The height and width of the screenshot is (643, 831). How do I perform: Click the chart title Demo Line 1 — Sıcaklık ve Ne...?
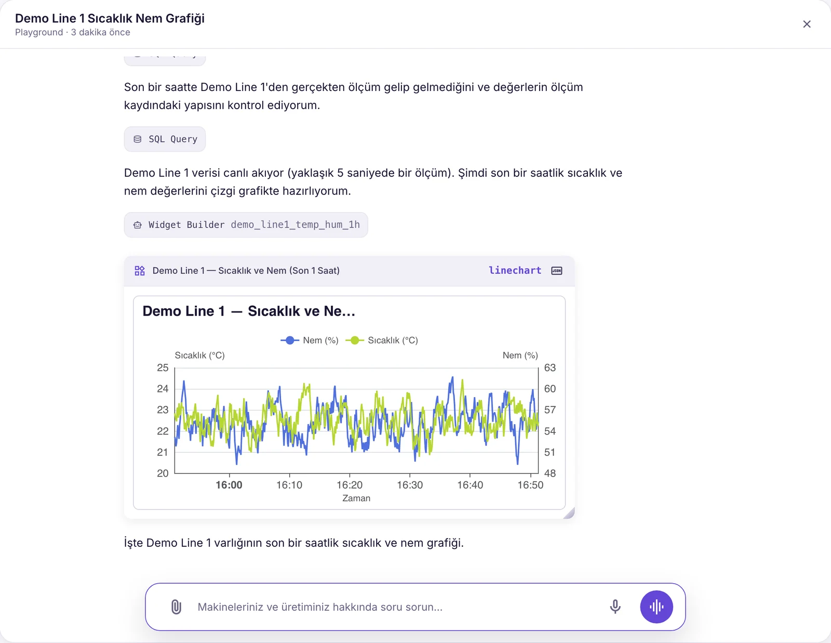(249, 311)
